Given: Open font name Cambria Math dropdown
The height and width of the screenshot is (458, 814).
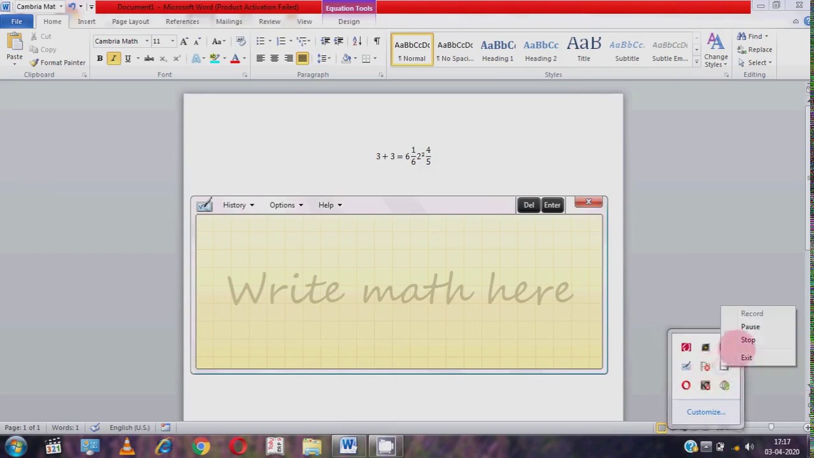Looking at the screenshot, I should coord(146,41).
